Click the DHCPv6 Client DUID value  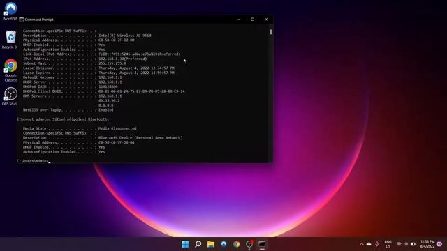coord(141,91)
